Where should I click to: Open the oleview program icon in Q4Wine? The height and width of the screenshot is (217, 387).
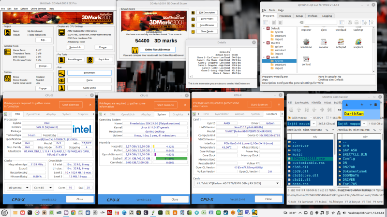(323, 42)
